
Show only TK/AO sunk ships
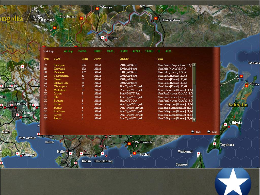[x=149, y=51]
